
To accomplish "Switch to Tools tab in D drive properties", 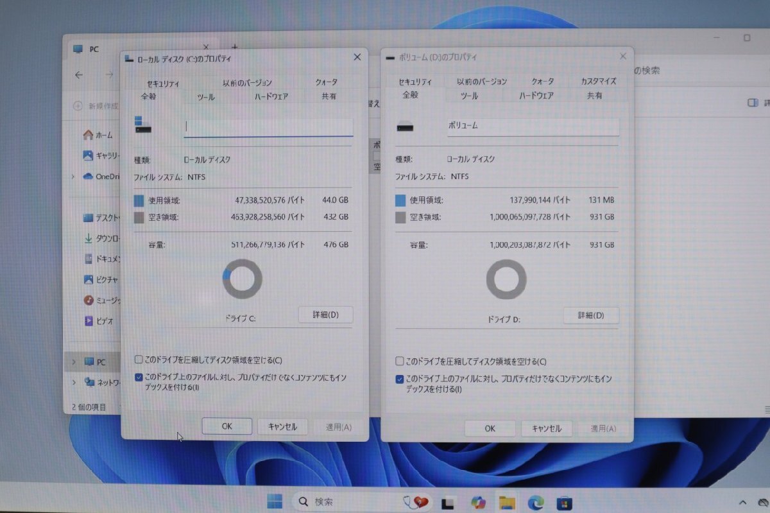I will [469, 96].
